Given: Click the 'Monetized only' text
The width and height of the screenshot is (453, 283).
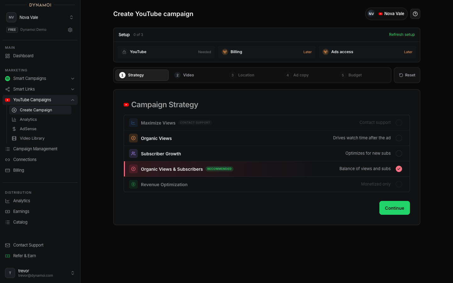Looking at the screenshot, I should 376,184.
